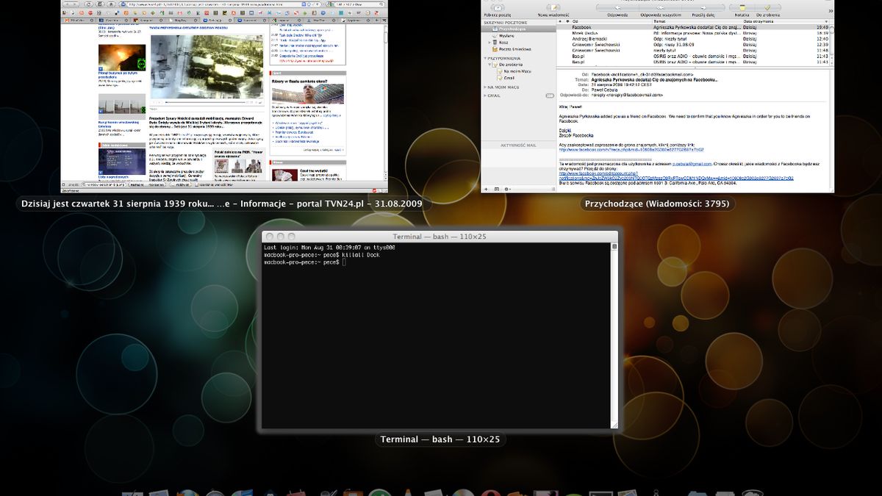The height and width of the screenshot is (496, 882).
Task: Click the Odpowiedz reply arrow in Mail
Action: [617, 7]
